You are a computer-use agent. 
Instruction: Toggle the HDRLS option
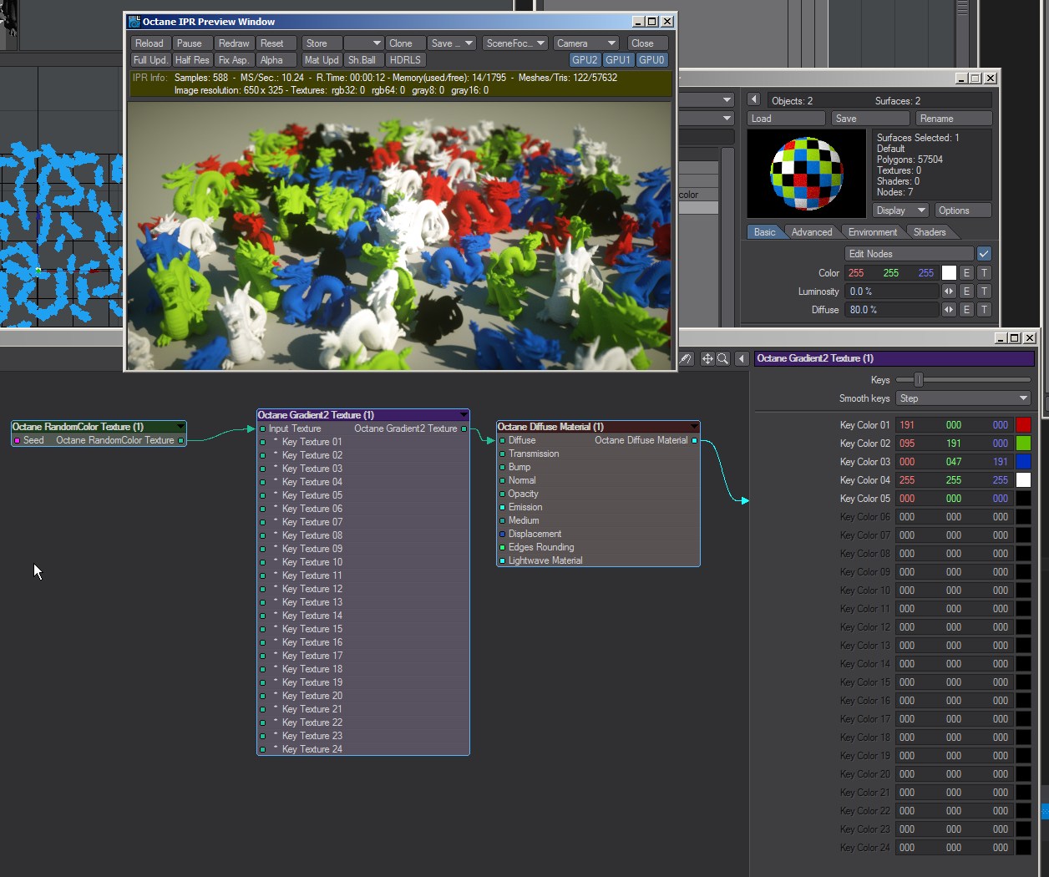click(x=407, y=60)
